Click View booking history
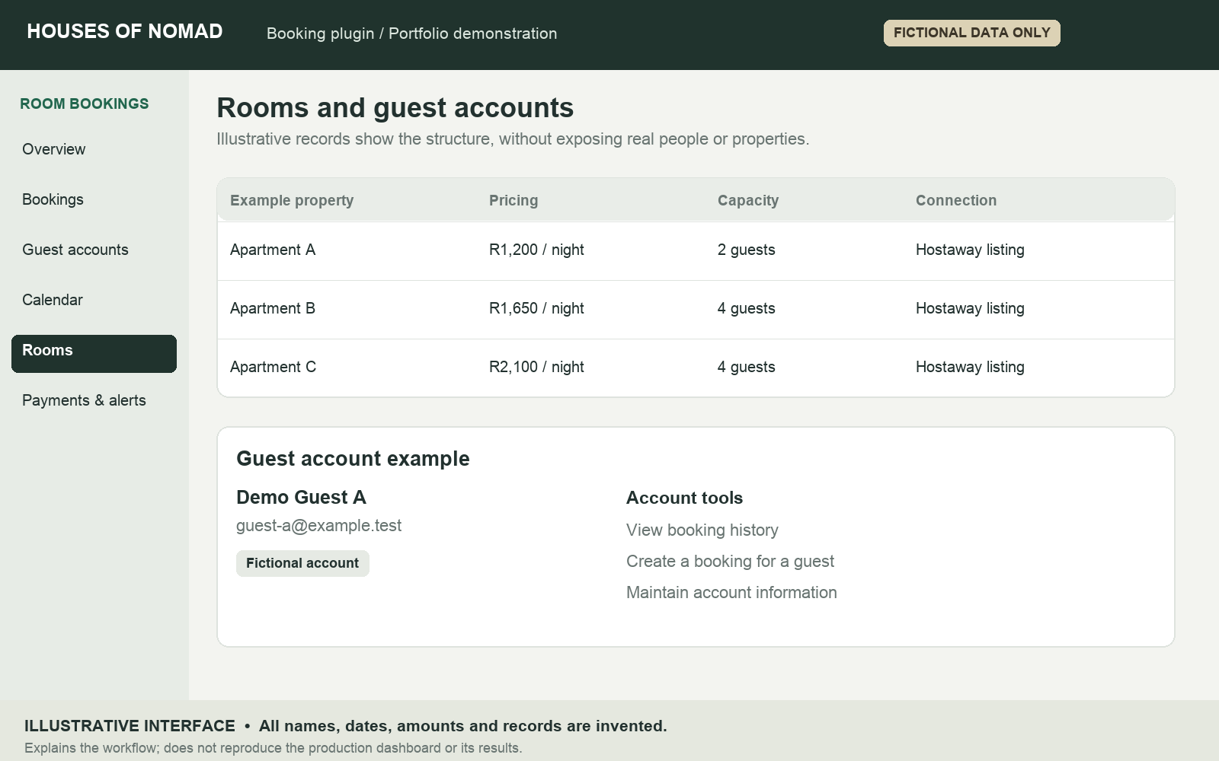This screenshot has height=761, width=1219. click(x=702, y=530)
